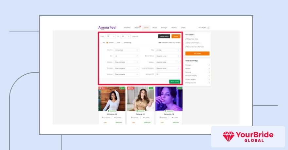288x150 pixels.
Task: Expand the Marital Status dropdown
Action: [168, 56]
